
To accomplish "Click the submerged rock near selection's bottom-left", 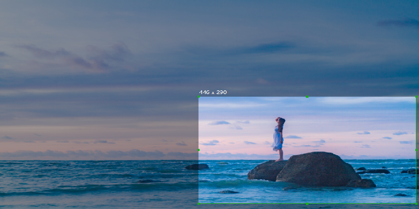I will point(228,192).
